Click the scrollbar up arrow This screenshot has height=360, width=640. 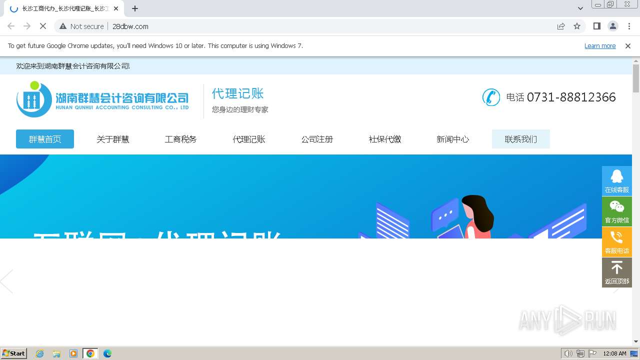click(x=636, y=60)
